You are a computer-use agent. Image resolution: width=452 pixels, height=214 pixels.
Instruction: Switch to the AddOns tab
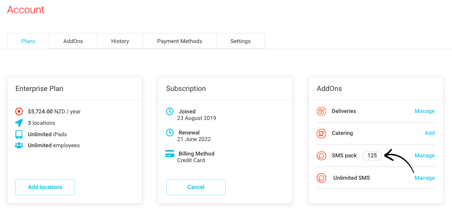coord(73,41)
